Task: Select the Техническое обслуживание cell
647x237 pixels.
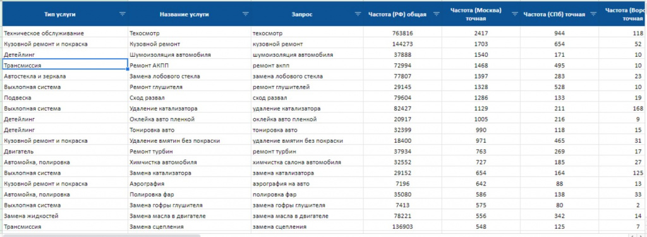Action: (x=65, y=33)
